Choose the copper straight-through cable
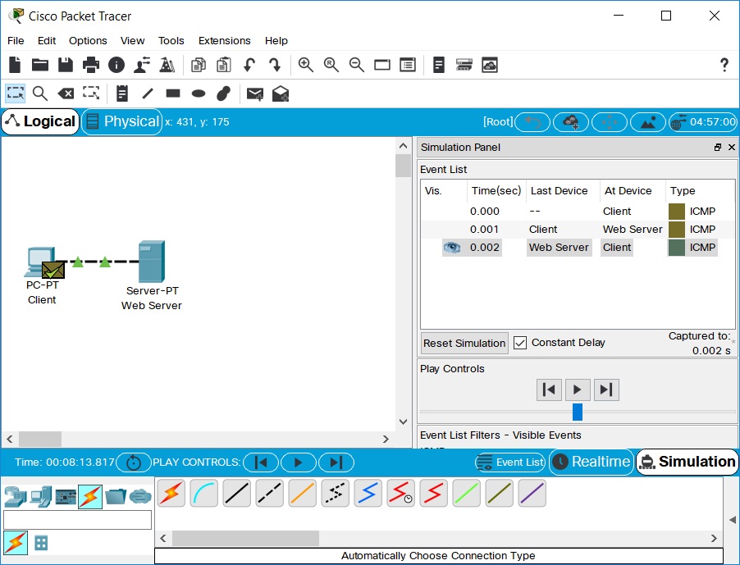 tap(237, 494)
